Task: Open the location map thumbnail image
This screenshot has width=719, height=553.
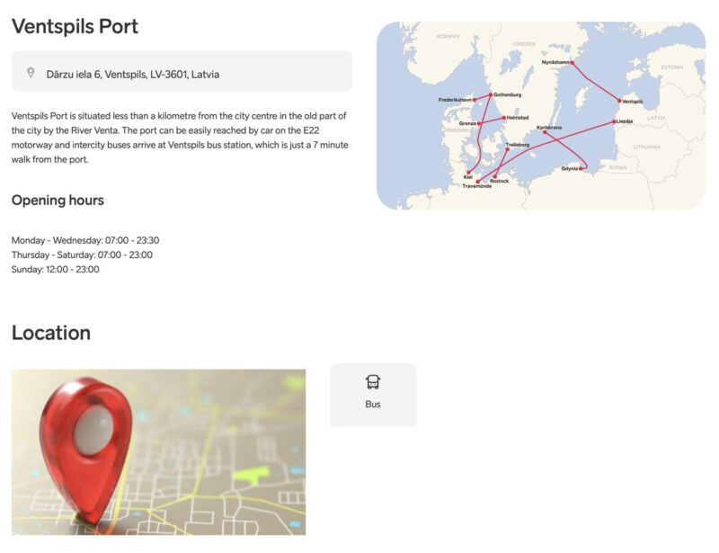Action: (x=158, y=451)
